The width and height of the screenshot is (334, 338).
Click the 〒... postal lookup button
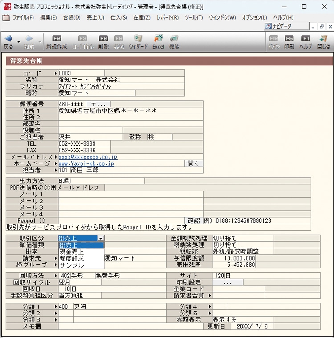[98, 104]
